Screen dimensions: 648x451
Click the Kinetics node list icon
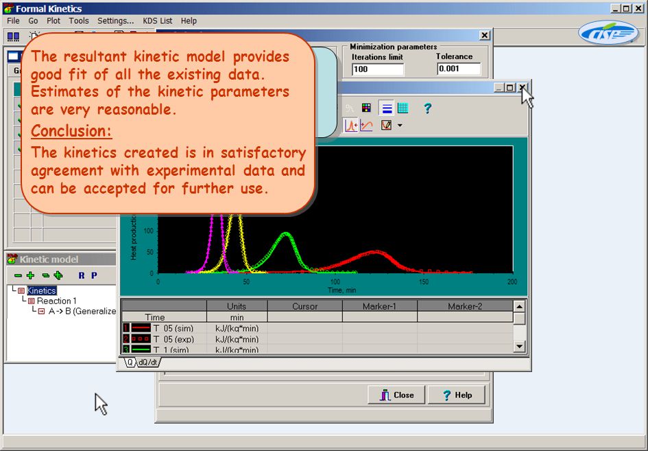(21, 291)
